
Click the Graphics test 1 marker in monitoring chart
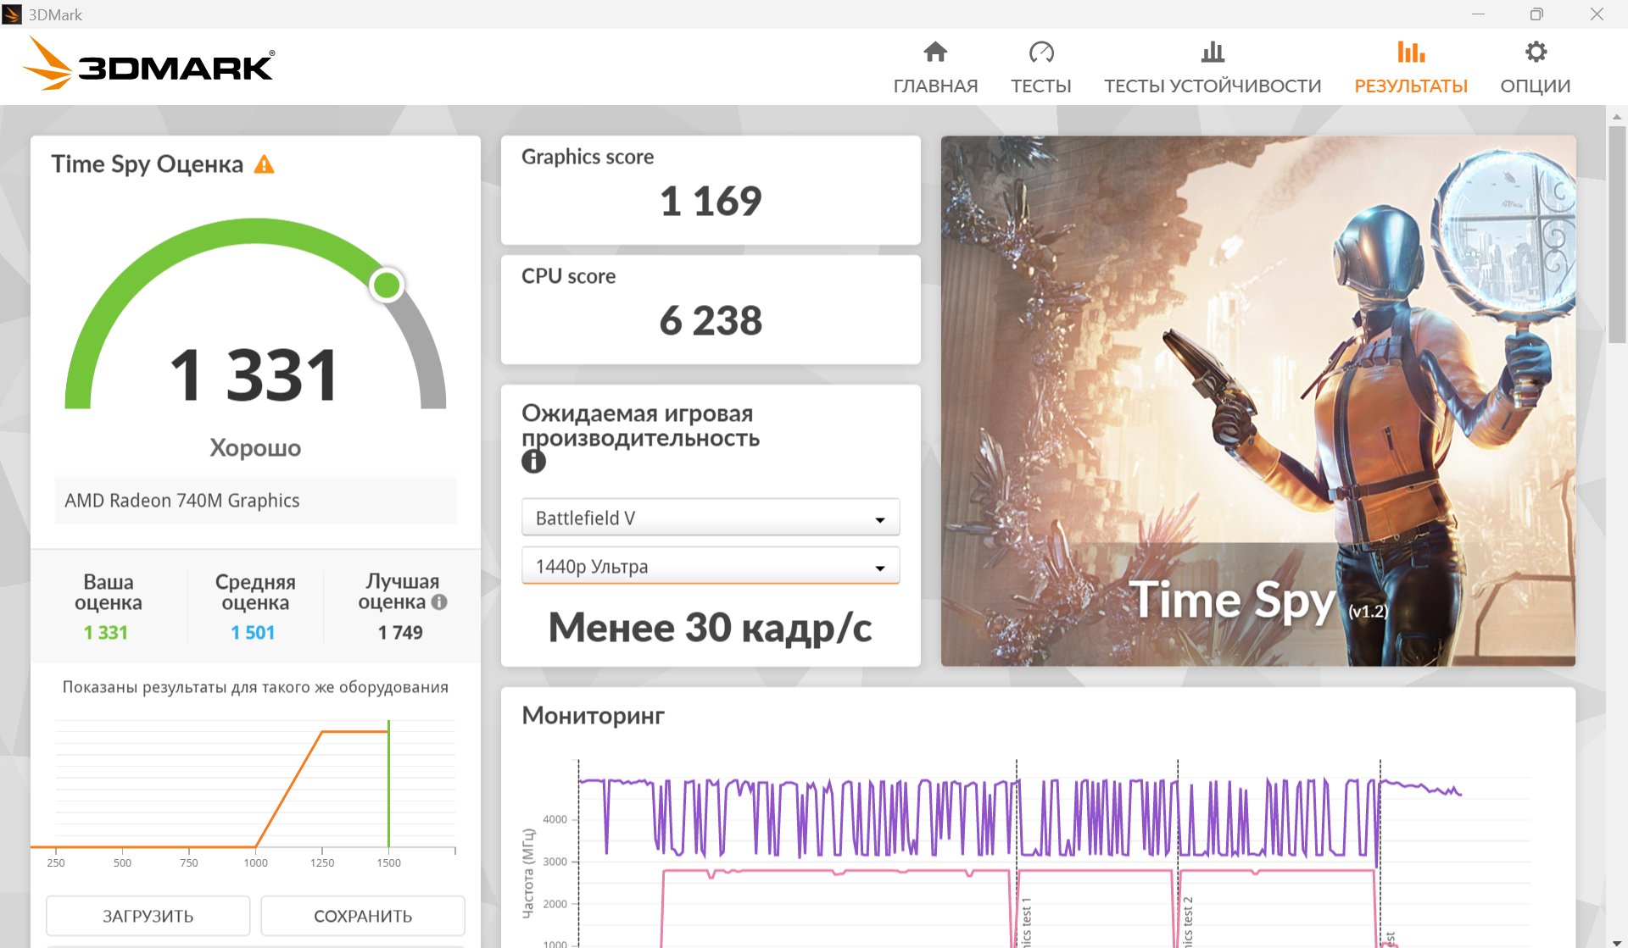coord(1026,922)
